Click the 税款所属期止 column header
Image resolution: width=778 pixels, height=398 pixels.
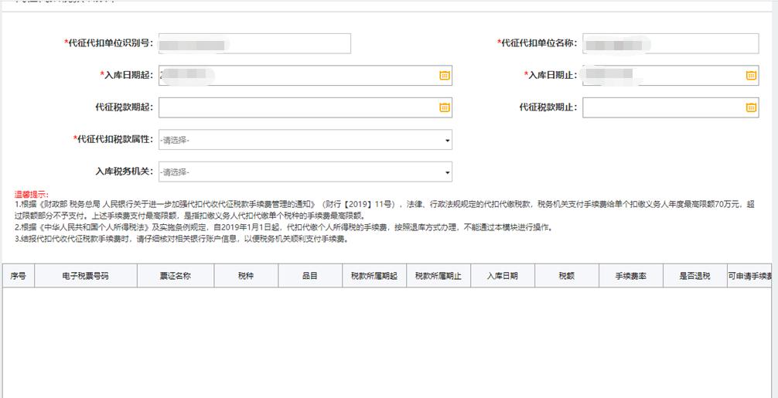pyautogui.click(x=438, y=276)
